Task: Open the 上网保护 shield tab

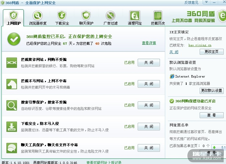Action: click(13, 18)
